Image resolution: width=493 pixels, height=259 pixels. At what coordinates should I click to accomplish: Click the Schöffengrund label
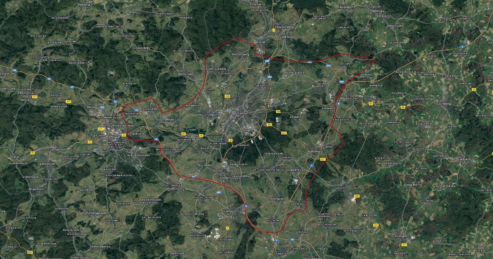(x=94, y=213)
